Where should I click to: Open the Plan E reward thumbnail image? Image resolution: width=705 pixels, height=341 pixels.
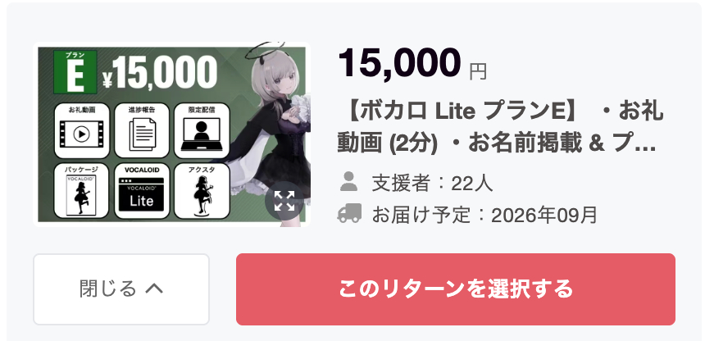click(x=172, y=134)
